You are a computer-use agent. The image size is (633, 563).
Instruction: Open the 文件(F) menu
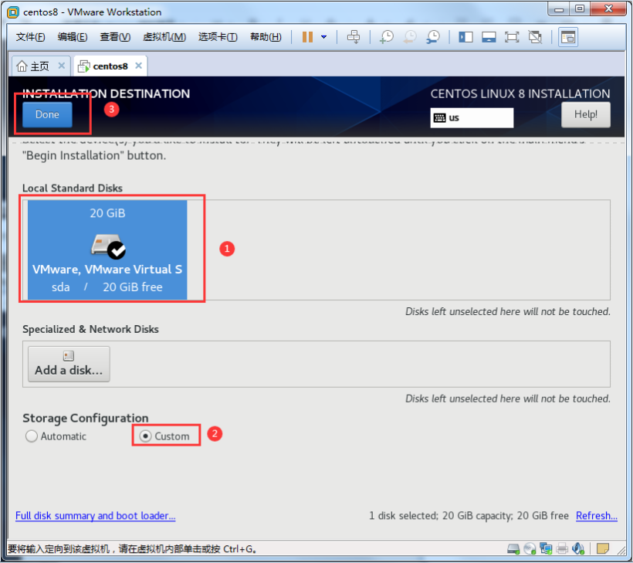pyautogui.click(x=30, y=37)
